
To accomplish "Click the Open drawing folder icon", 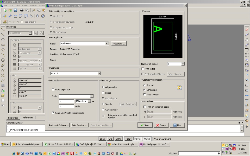I will pyautogui.click(x=10, y=10).
